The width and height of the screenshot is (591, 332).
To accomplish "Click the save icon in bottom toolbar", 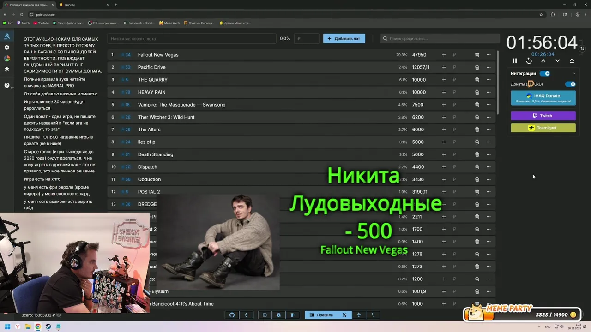I will [x=265, y=315].
